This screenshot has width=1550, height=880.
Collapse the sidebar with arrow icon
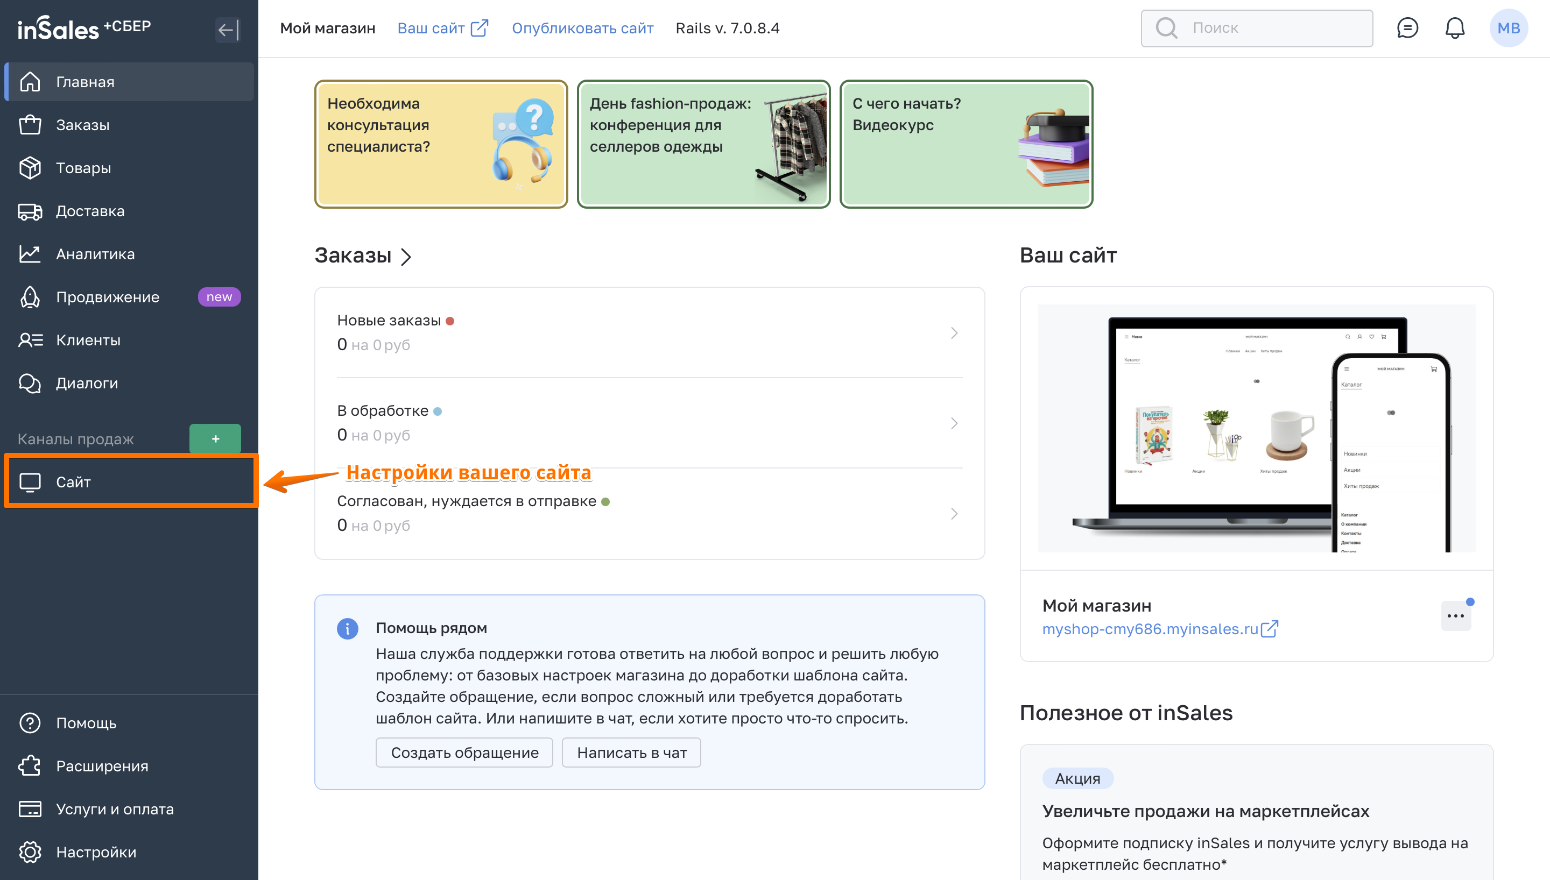click(228, 29)
